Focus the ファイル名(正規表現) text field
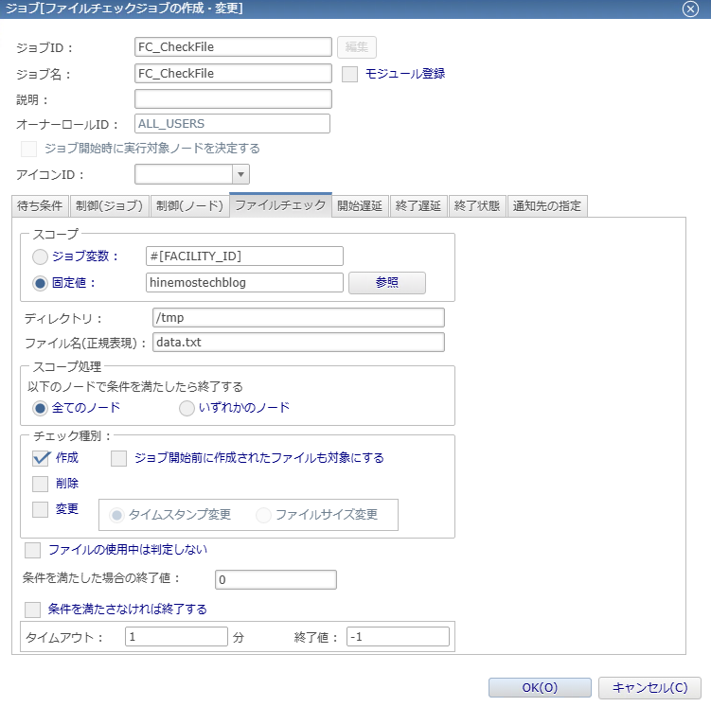Screen dimensions: 711x707 tap(297, 342)
